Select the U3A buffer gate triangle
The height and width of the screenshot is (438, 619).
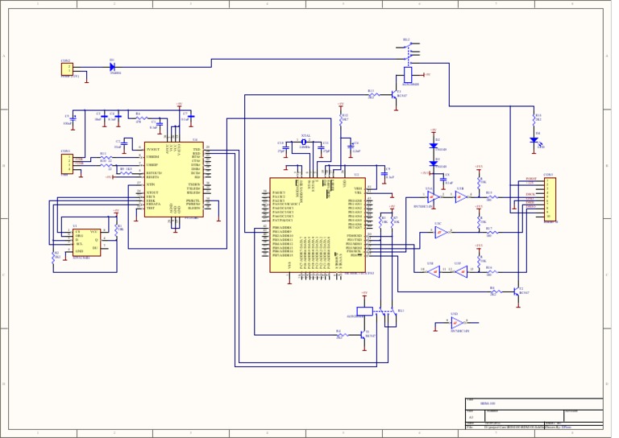(433, 196)
